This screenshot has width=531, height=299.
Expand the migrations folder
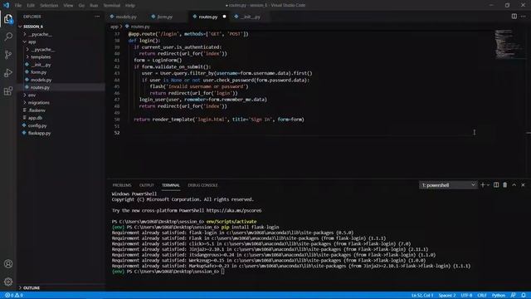(x=39, y=102)
